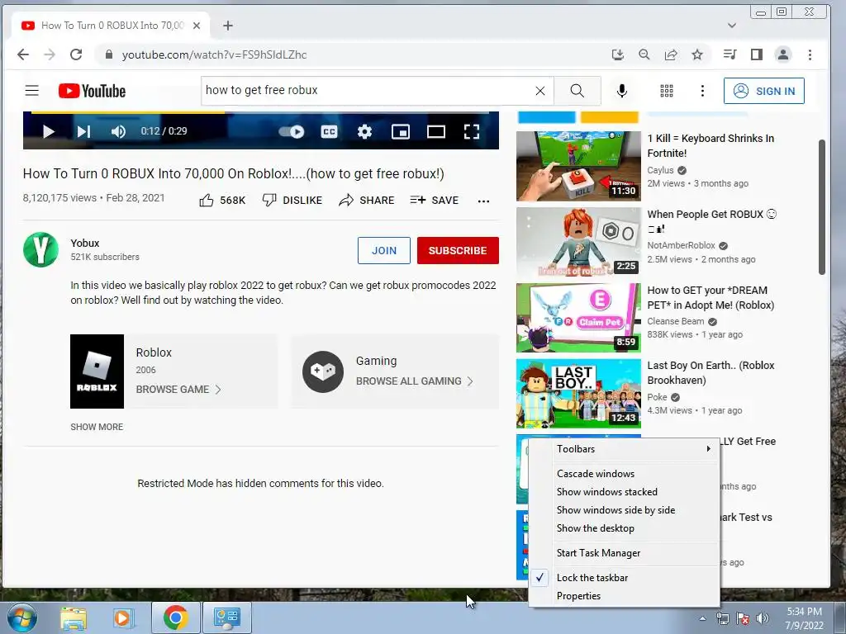846x634 pixels.
Task: Join the Yobux channel
Action: point(384,251)
